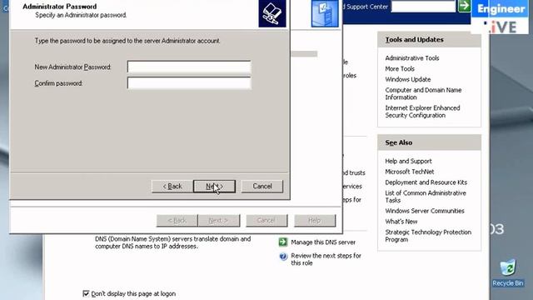Click green arrow icon beside Manage this DNS server
The image size is (533, 300).
click(283, 242)
